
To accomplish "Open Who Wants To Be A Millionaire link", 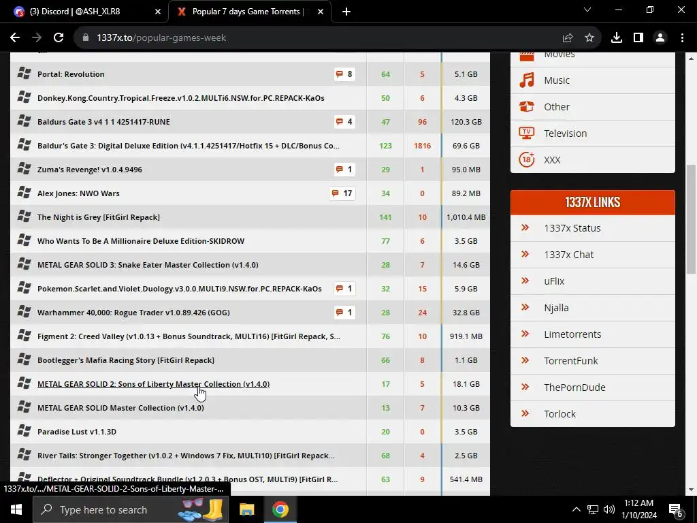I will pyautogui.click(x=141, y=241).
